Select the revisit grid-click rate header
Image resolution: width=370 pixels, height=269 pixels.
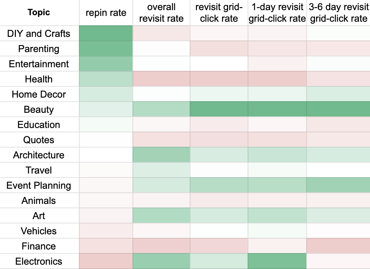pyautogui.click(x=219, y=13)
